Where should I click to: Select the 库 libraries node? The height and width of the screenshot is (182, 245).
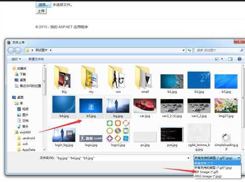[19, 103]
